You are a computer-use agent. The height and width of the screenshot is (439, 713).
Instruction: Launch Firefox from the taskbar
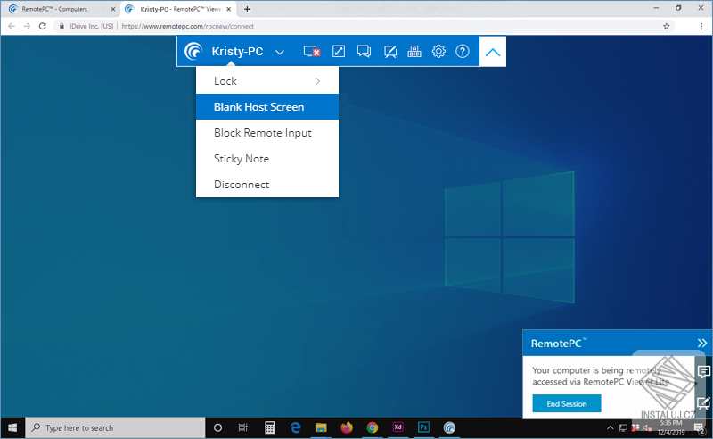point(347,427)
